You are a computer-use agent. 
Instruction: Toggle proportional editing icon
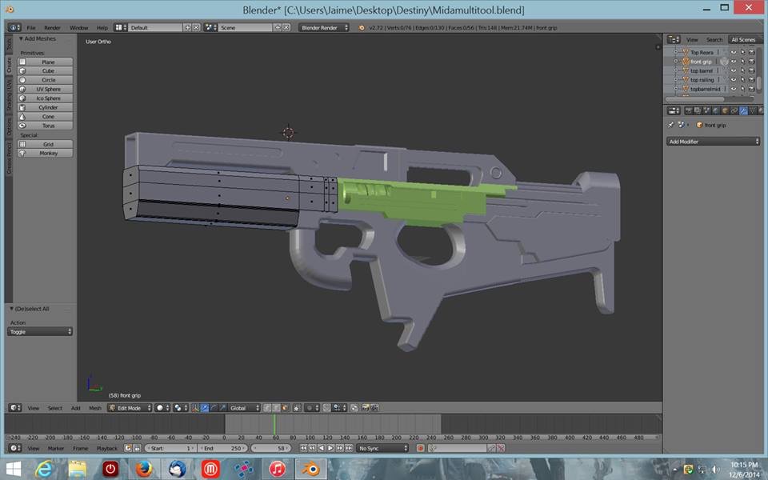coord(311,408)
